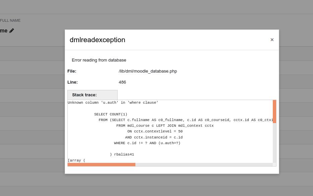Click the 'SELECT COUNT(1)' line in trace
Screen dimensions: 313x196
pos(111,114)
